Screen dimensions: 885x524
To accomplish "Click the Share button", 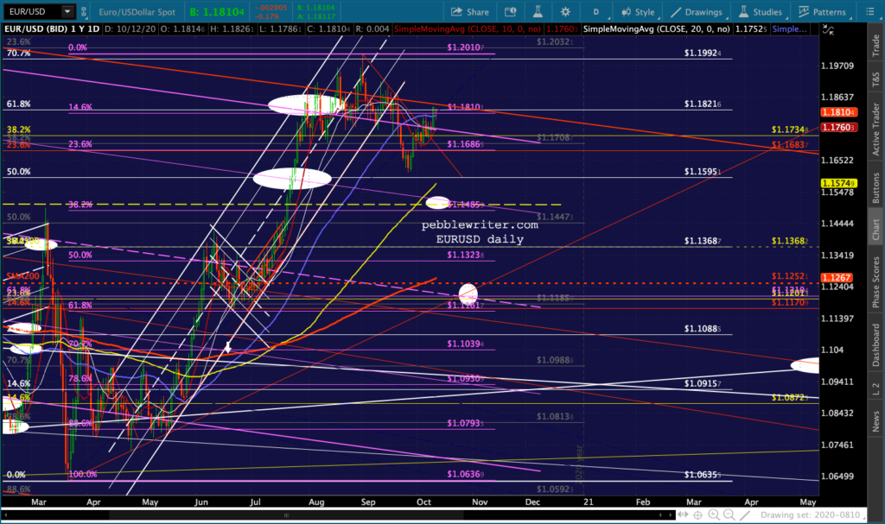I will click(x=469, y=12).
